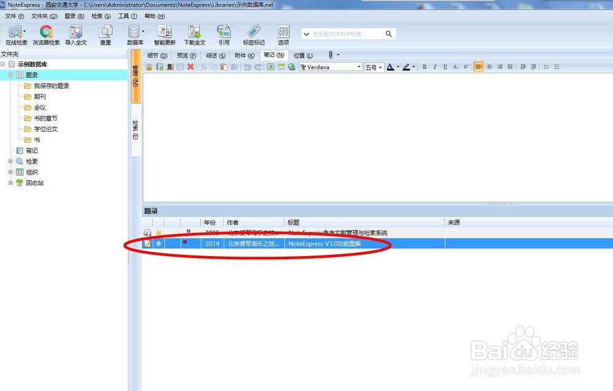Viewport: 613px width, 391px height.
Task: Apply numbered list formatting
Action: pyautogui.click(x=547, y=67)
